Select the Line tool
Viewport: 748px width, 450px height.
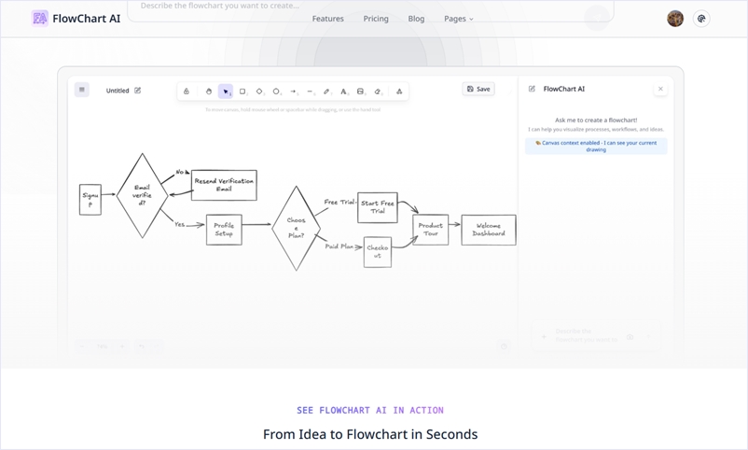[310, 91]
